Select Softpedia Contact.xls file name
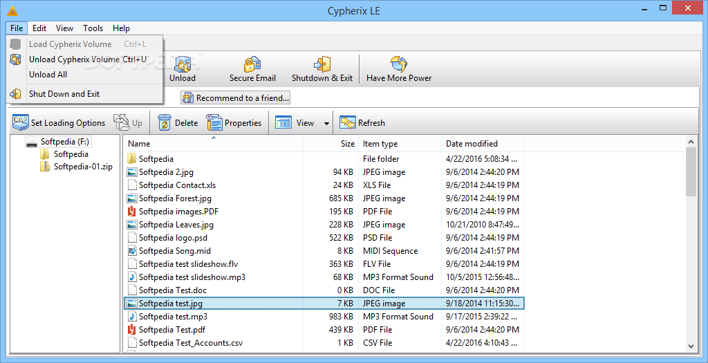This screenshot has height=363, width=708. [178, 185]
